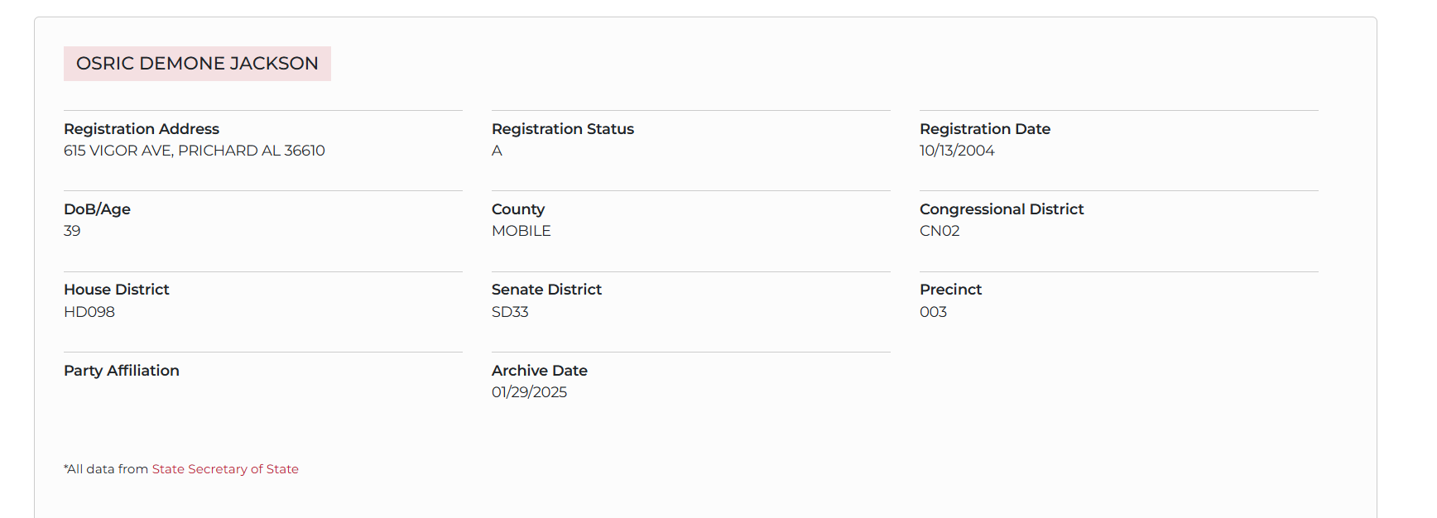This screenshot has width=1437, height=518.
Task: Open the State Secretary of State link
Action: (224, 469)
